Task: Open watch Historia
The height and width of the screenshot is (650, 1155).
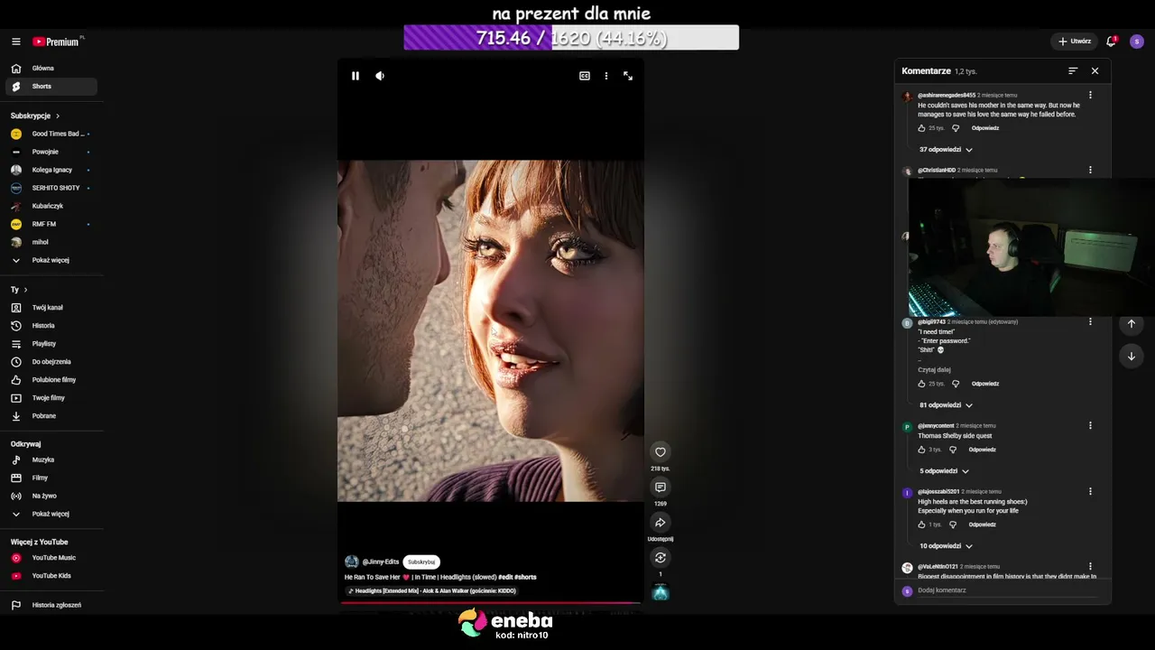Action: (51, 326)
